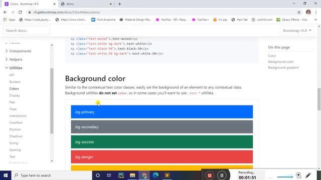Open the Sizing utilities page
Viewport: 321px width, 180px height.
[x=14, y=143]
